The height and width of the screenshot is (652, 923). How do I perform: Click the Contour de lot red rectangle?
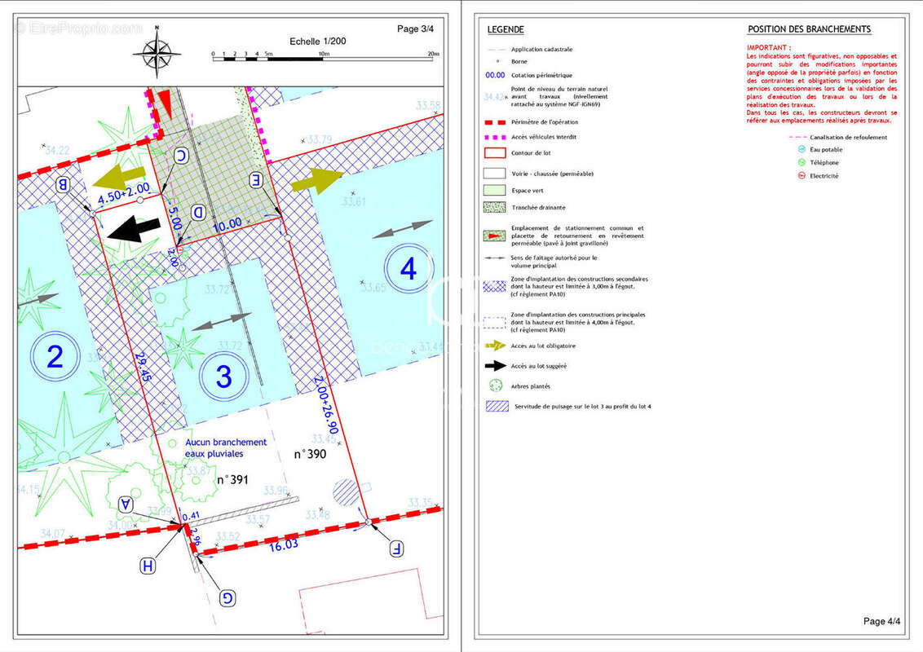click(x=494, y=153)
